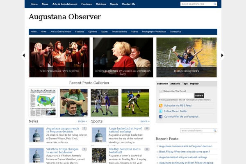The image size is (246, 164).
Task: Open 'Bradley bound for men's basketball' headline
Action: [x=125, y=150]
